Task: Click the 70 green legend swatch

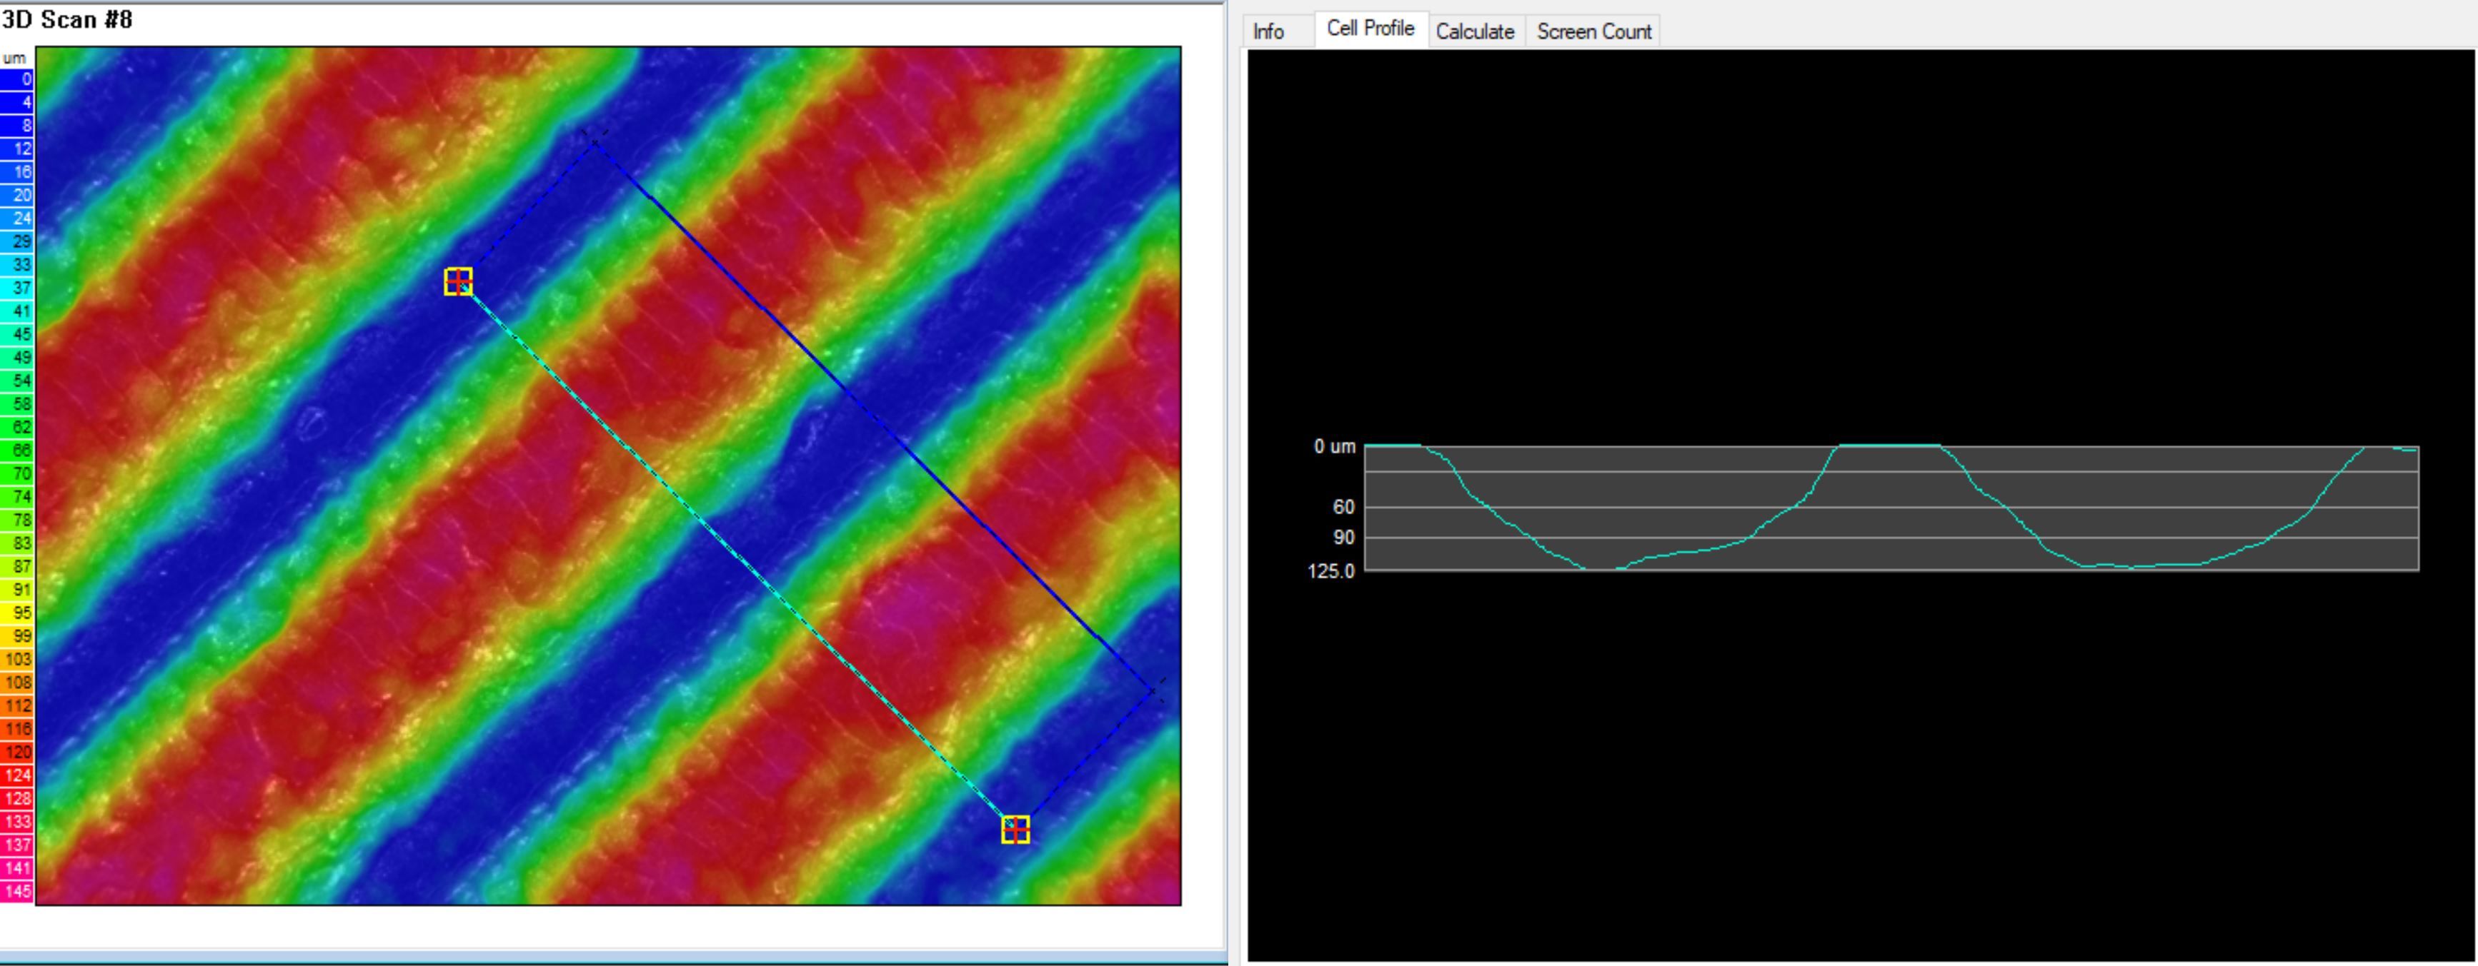Action: pos(17,474)
